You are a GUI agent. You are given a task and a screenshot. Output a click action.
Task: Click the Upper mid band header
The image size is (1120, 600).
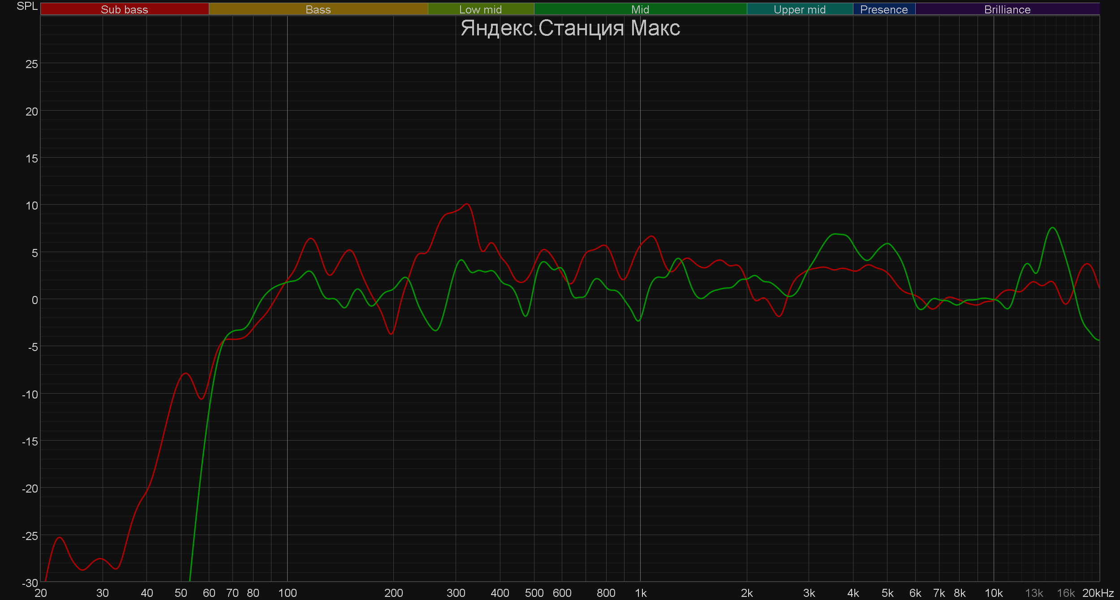point(799,9)
